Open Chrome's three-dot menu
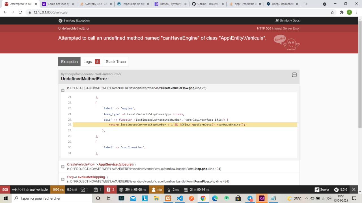 (357, 12)
